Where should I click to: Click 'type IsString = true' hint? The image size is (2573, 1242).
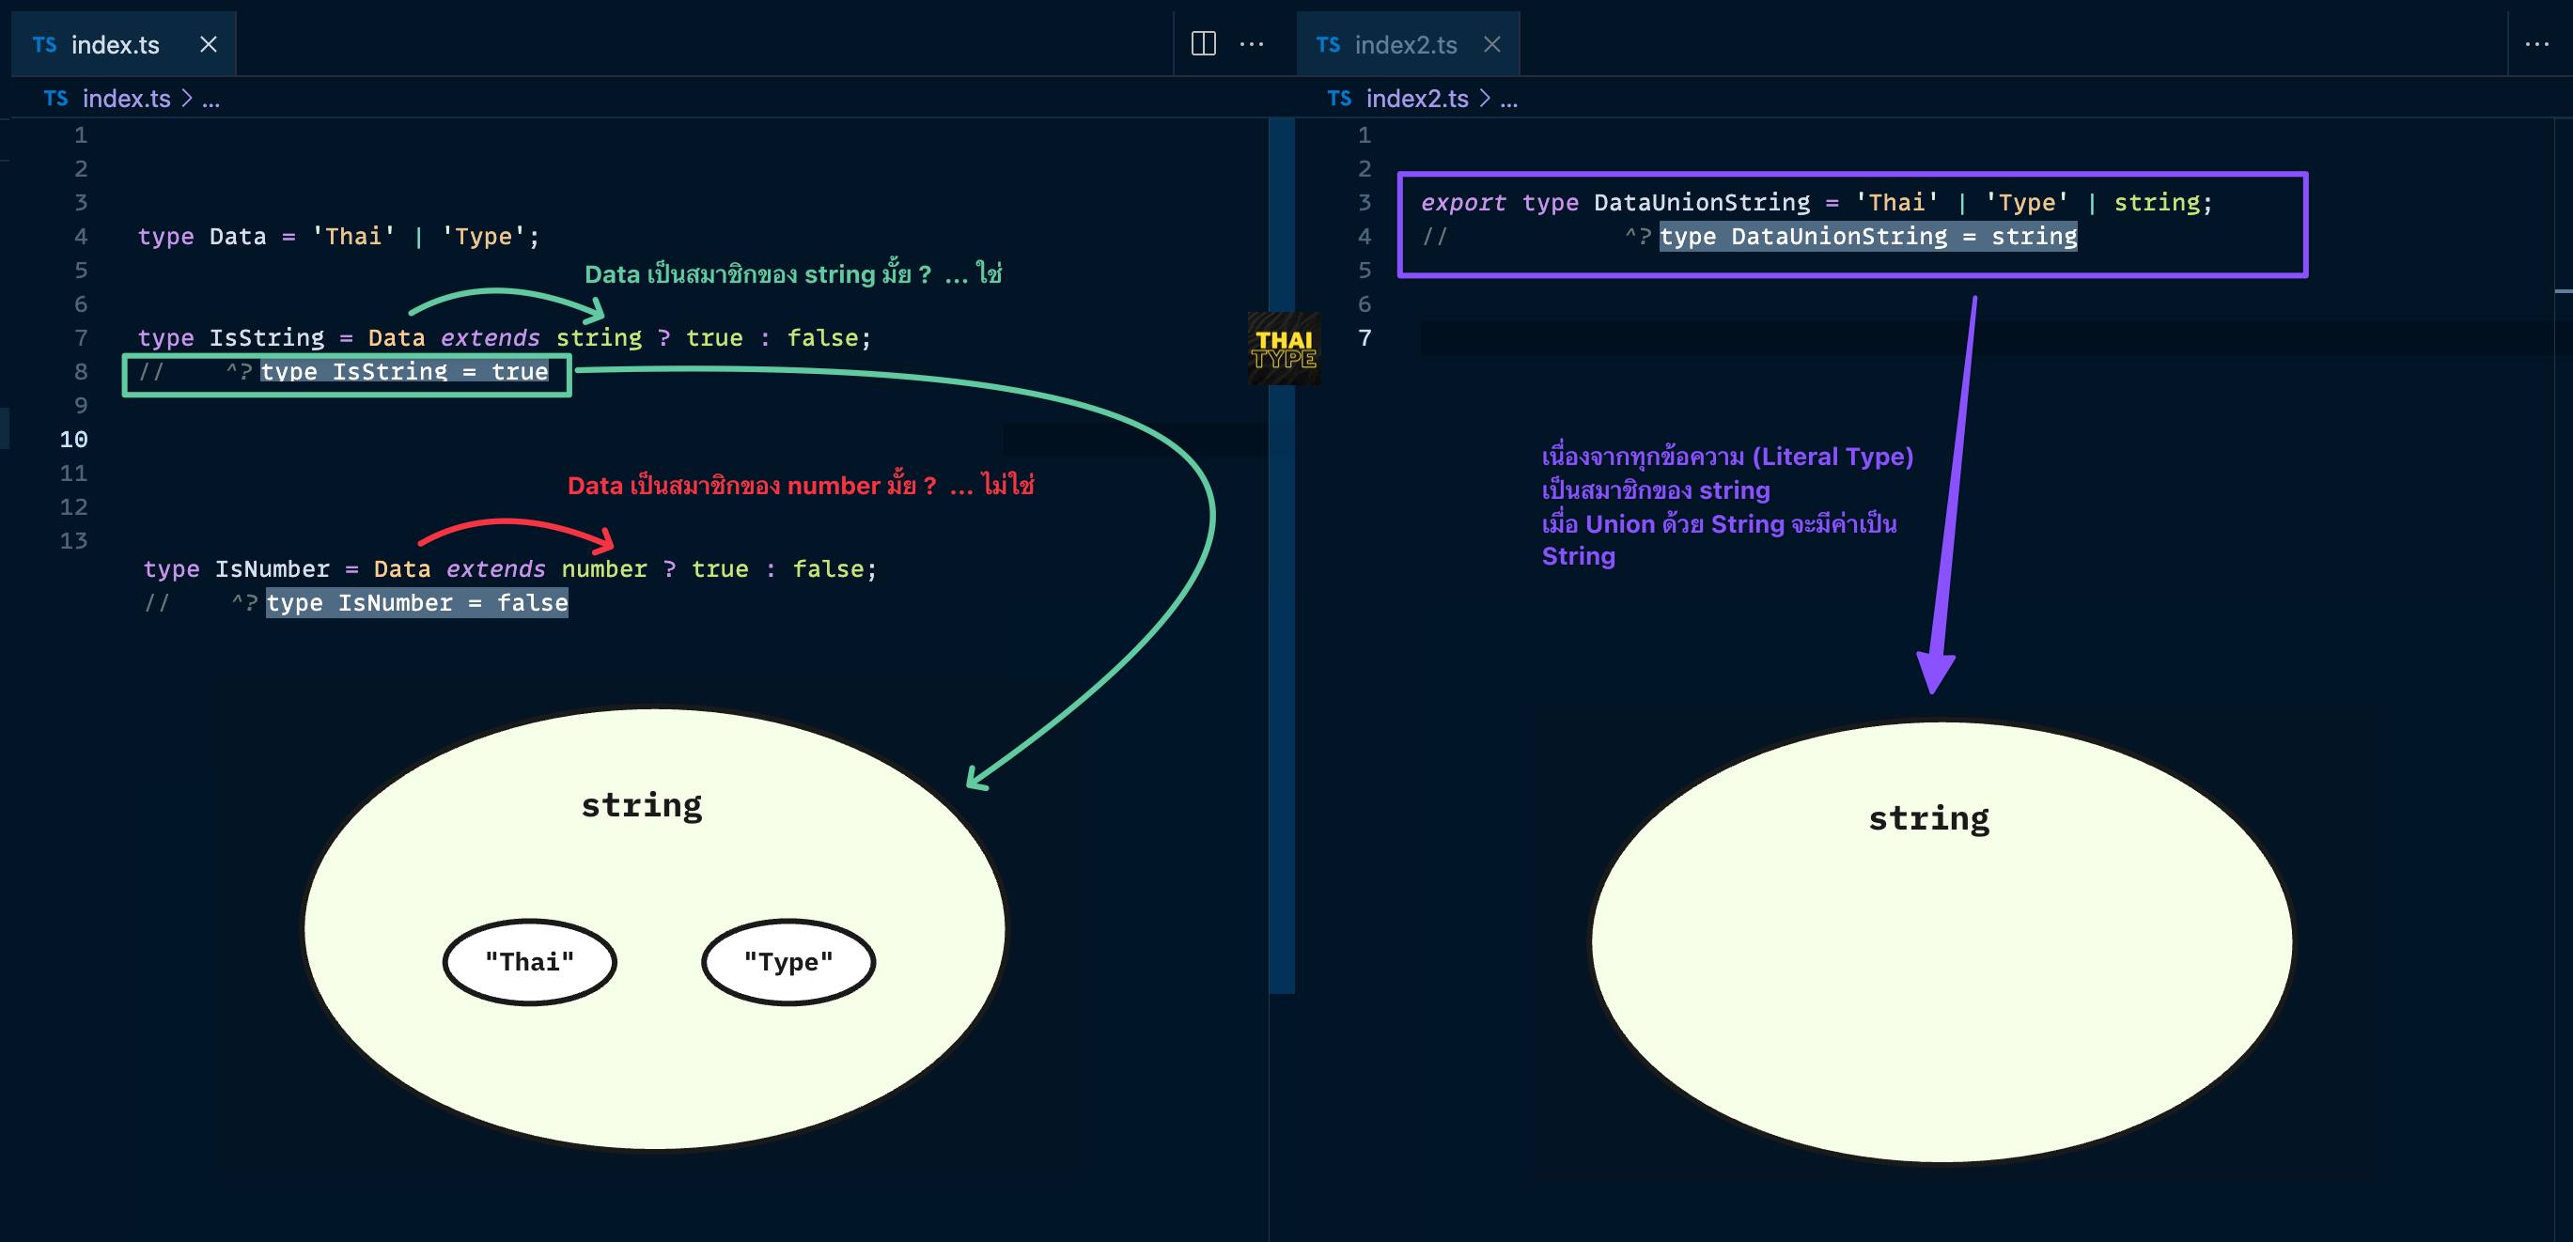(403, 371)
